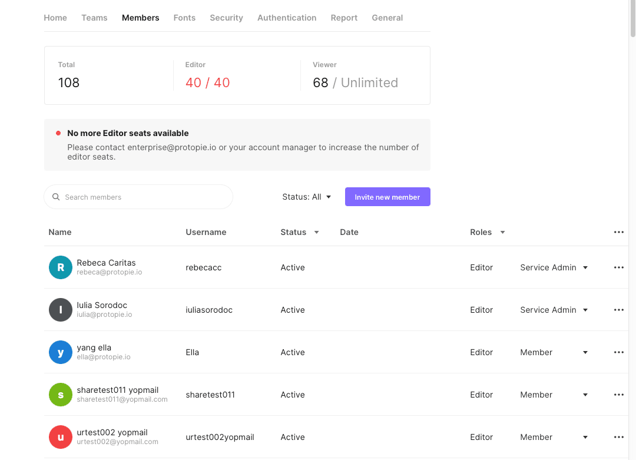Change yang ella's role via Member dropdown

coord(554,352)
